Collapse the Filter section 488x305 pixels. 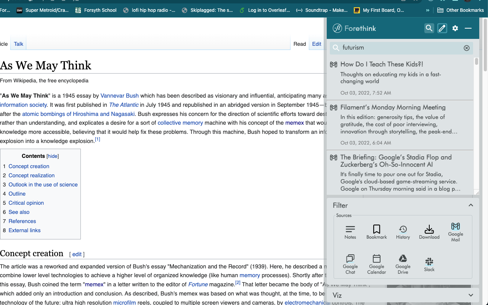click(471, 205)
